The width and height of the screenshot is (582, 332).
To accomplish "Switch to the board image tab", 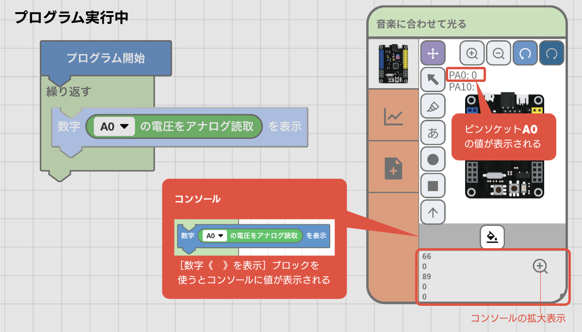I will point(393,63).
